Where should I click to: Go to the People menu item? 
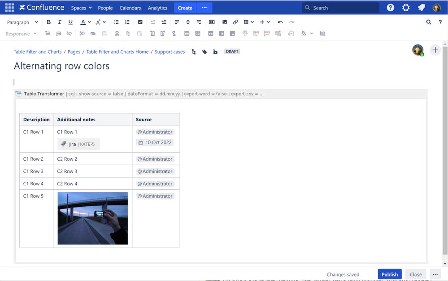point(105,8)
